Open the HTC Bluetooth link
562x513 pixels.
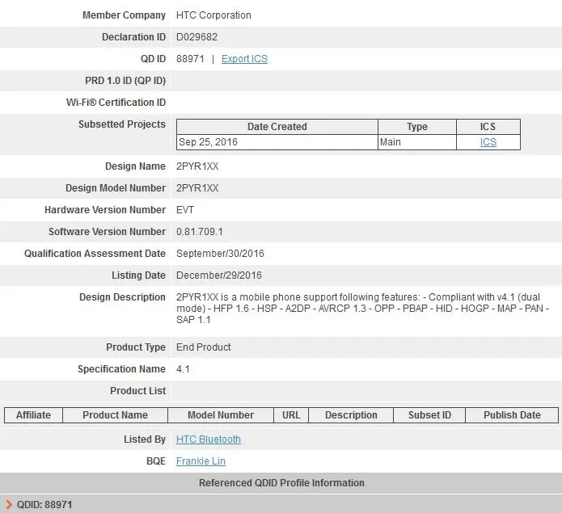pyautogui.click(x=209, y=439)
